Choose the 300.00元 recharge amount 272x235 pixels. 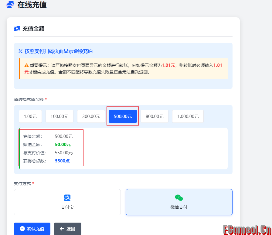(91, 116)
